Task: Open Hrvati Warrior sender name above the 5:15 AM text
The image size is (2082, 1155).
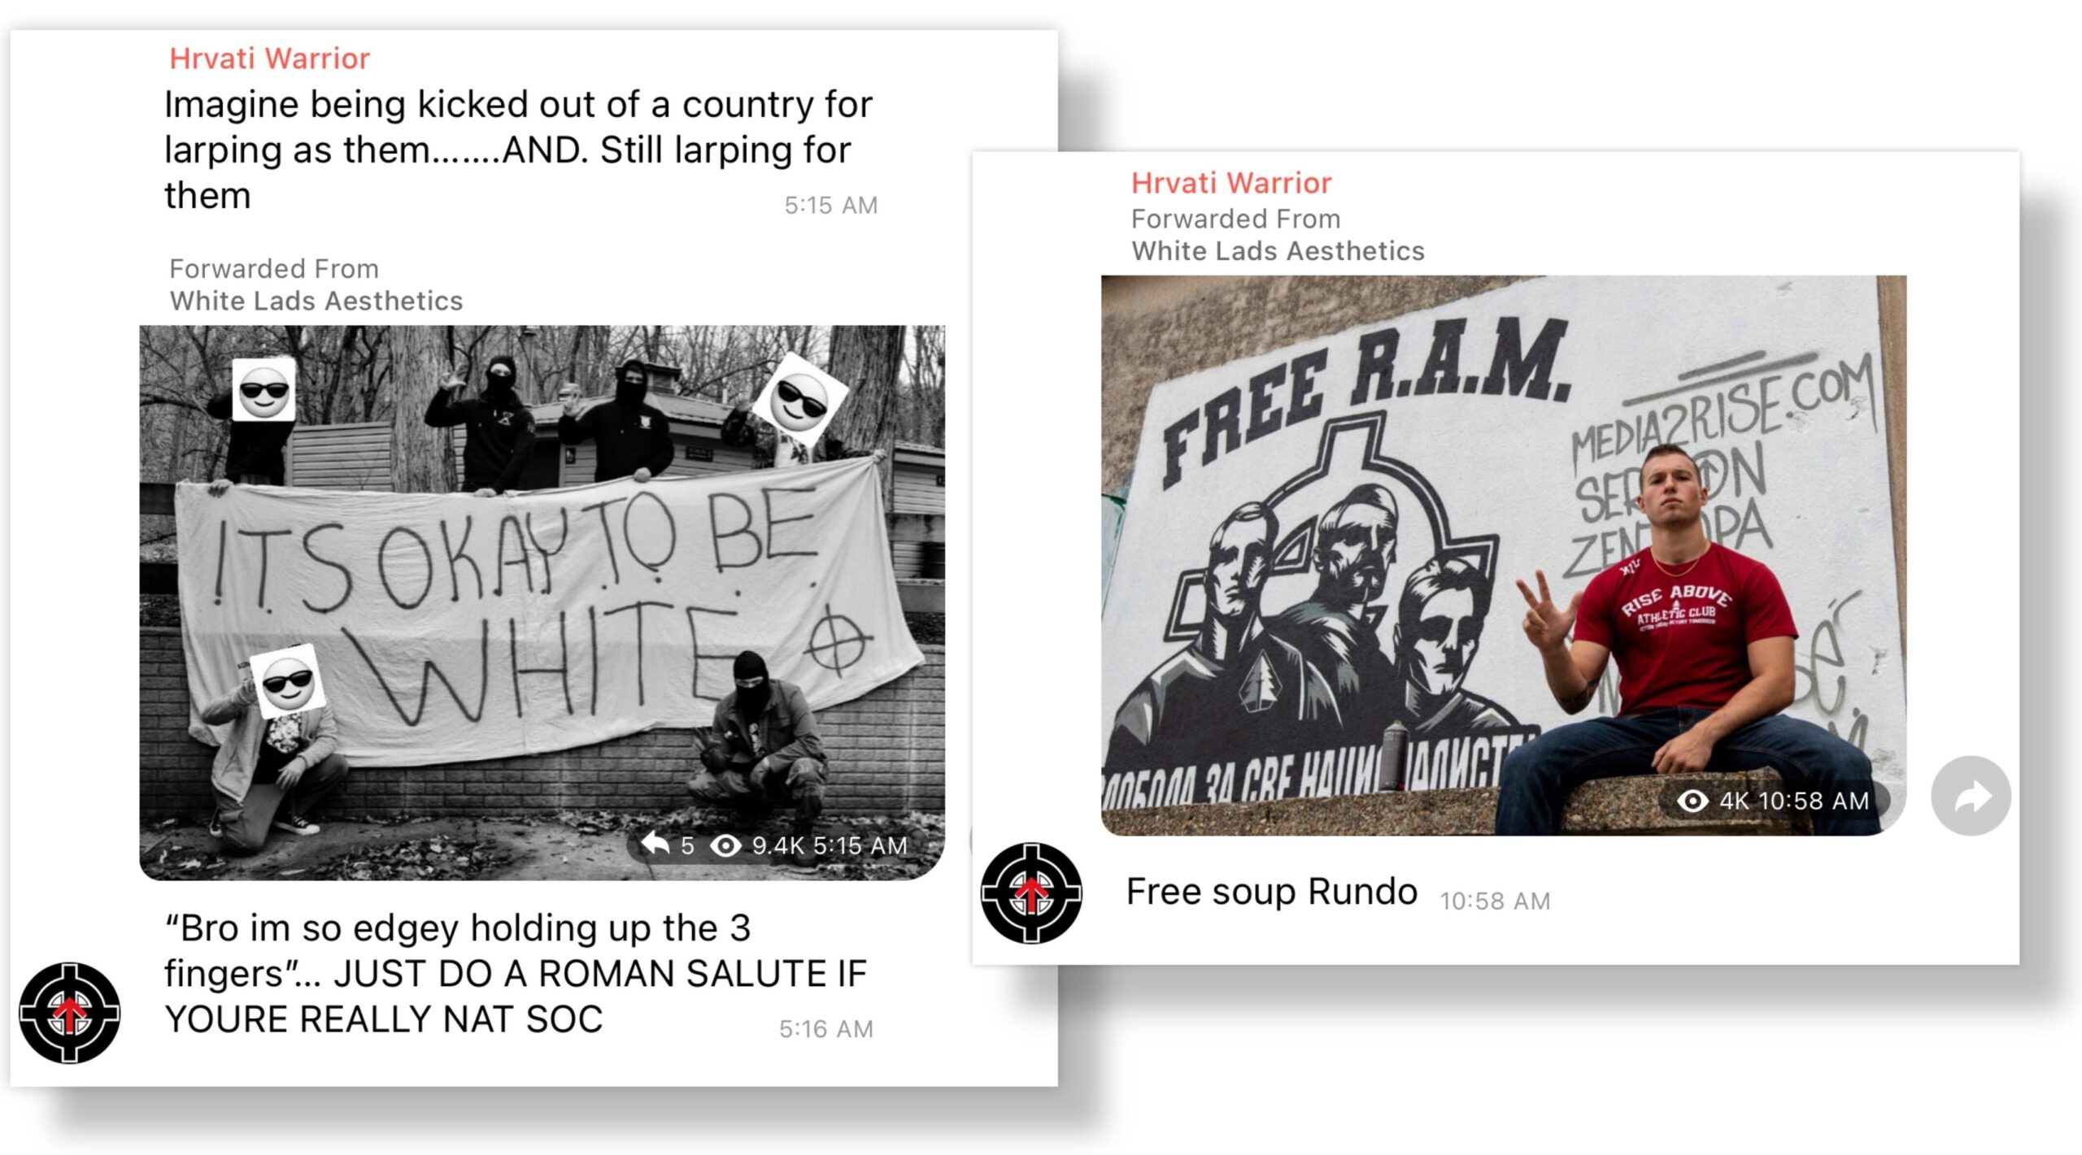Action: click(269, 59)
